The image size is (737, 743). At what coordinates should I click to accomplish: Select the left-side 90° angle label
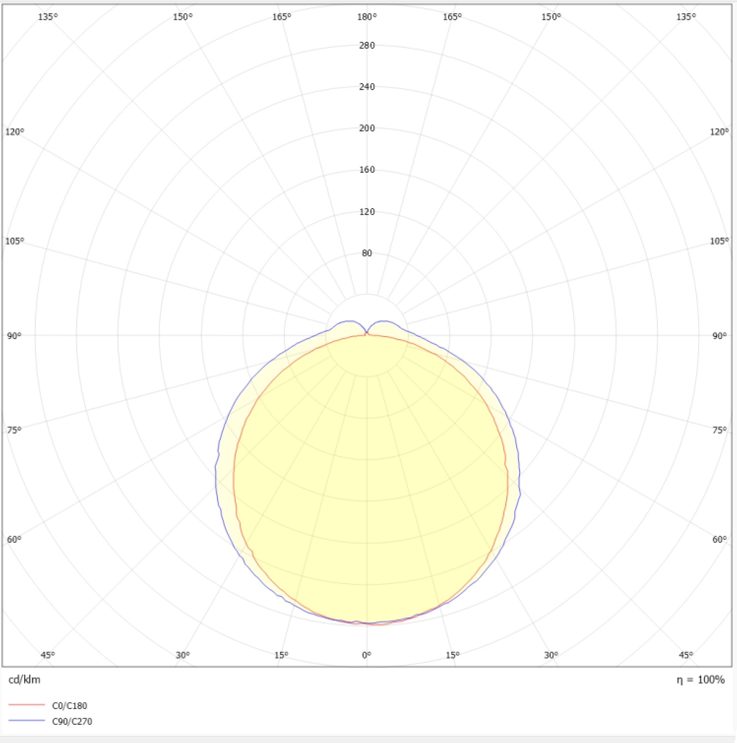click(14, 336)
